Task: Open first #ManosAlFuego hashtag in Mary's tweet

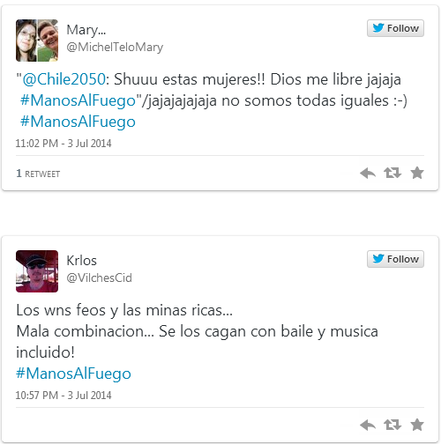Action: click(x=78, y=100)
